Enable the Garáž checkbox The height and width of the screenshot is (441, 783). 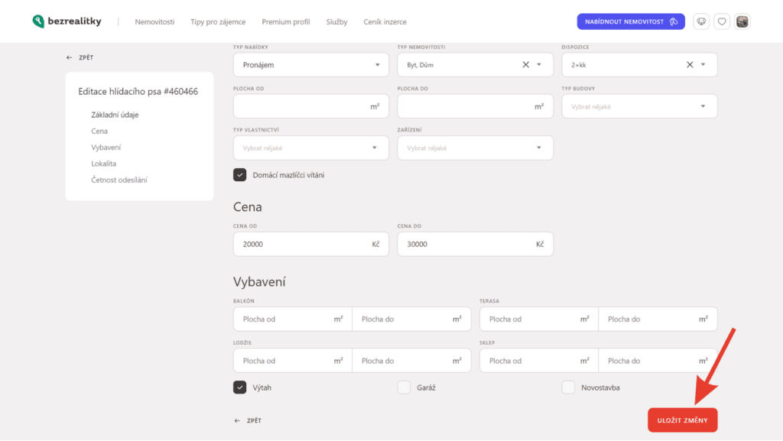[404, 387]
